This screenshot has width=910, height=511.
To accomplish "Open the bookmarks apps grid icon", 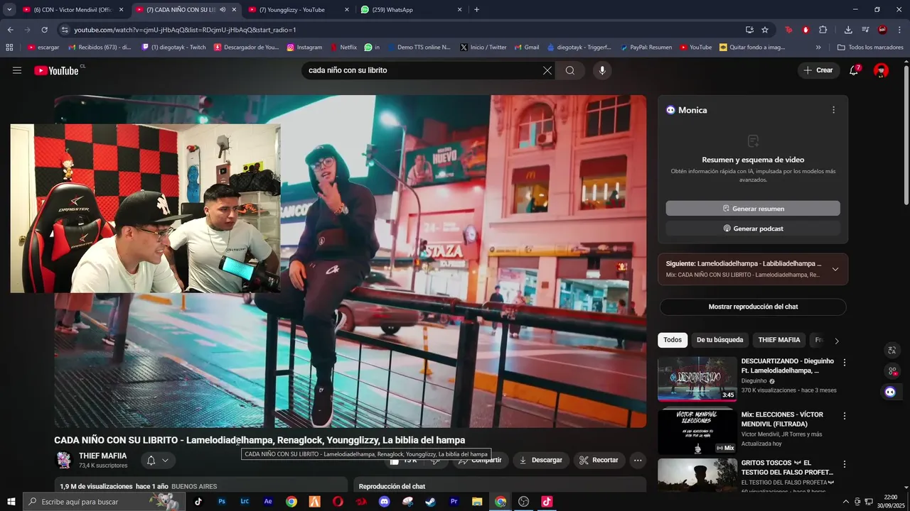I will coord(9,48).
